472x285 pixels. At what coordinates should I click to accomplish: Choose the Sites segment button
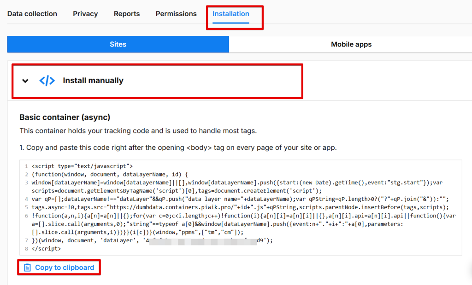click(x=118, y=44)
